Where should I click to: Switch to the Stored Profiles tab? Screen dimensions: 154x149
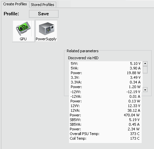pyautogui.click(x=43, y=5)
